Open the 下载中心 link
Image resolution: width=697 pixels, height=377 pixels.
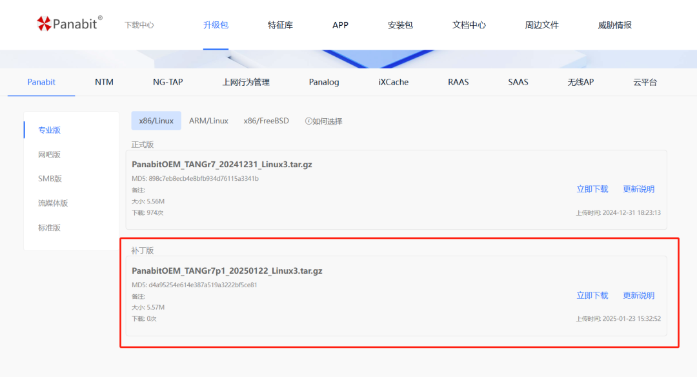(139, 25)
